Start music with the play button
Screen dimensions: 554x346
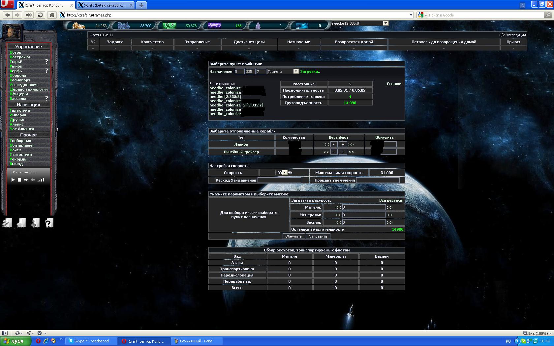point(13,180)
